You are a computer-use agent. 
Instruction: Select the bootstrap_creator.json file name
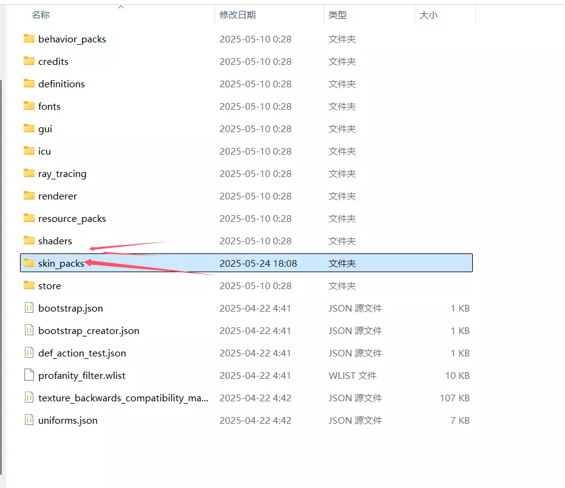coord(89,331)
